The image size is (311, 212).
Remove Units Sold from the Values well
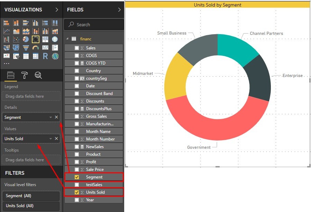(x=56, y=138)
